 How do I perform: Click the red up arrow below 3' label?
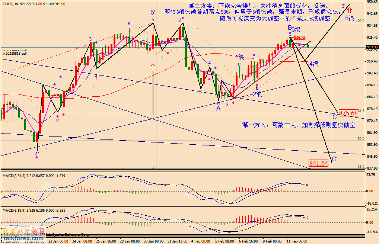click(349, 10)
